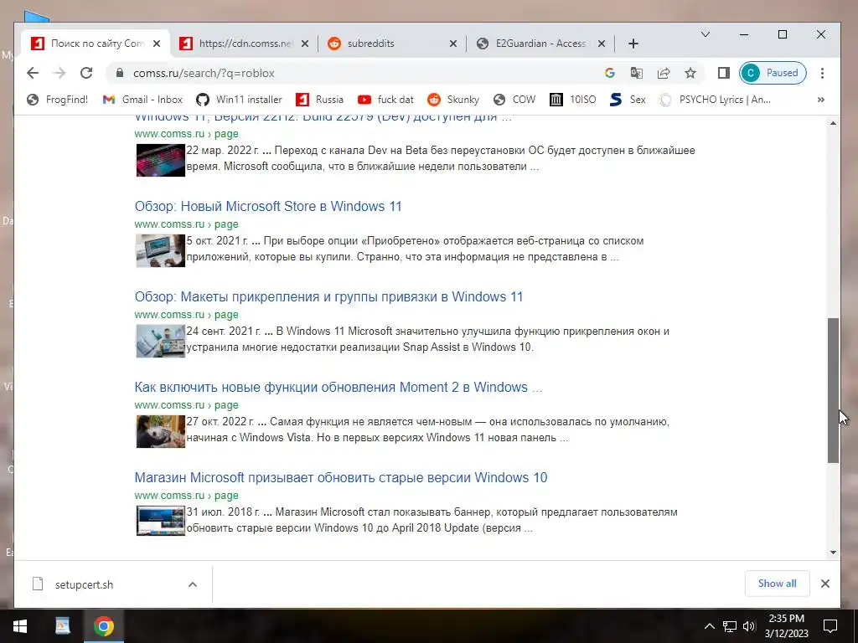The image size is (858, 643).
Task: Click thumbnail of 22 мар. 2022 result
Action: tap(160, 160)
